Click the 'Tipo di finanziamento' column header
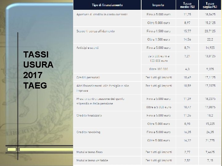Viewport: 222px width, 166px height. tap(107, 5)
